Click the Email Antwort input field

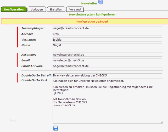[x=107, y=66]
